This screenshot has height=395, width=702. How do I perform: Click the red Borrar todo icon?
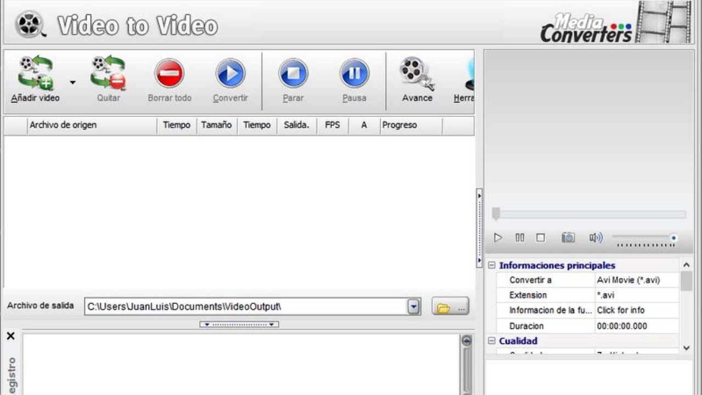pyautogui.click(x=169, y=73)
